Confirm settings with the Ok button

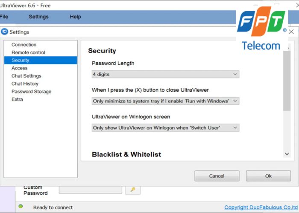point(268,176)
